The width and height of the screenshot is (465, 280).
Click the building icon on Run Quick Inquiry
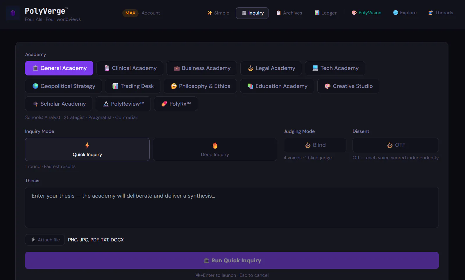(x=206, y=261)
